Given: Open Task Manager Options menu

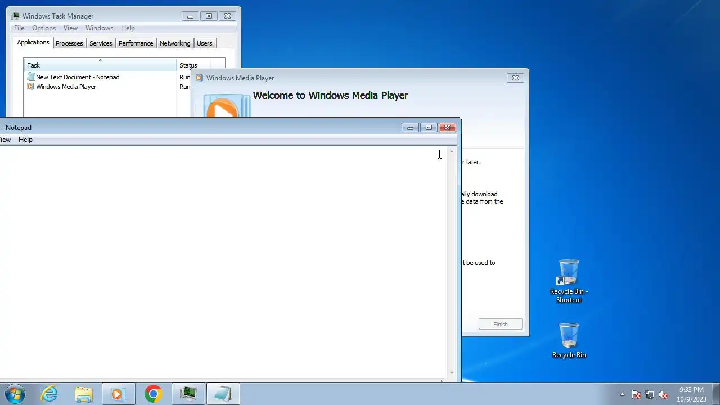Looking at the screenshot, I should [x=44, y=28].
